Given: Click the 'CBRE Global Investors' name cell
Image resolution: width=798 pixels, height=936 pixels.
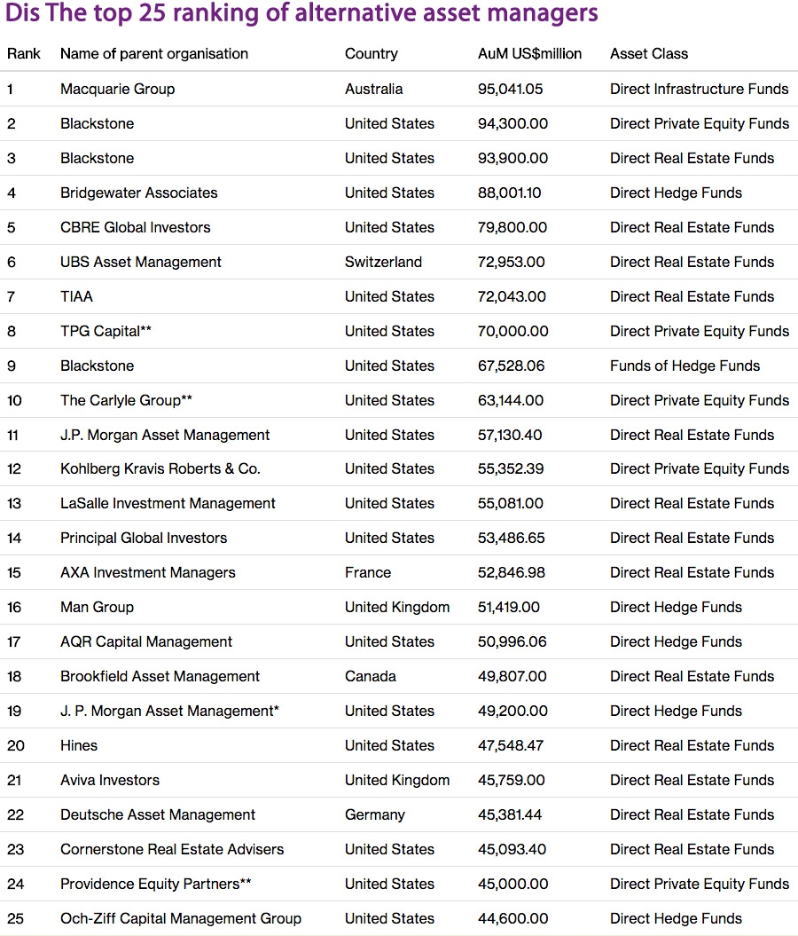Looking at the screenshot, I should click(x=136, y=227).
